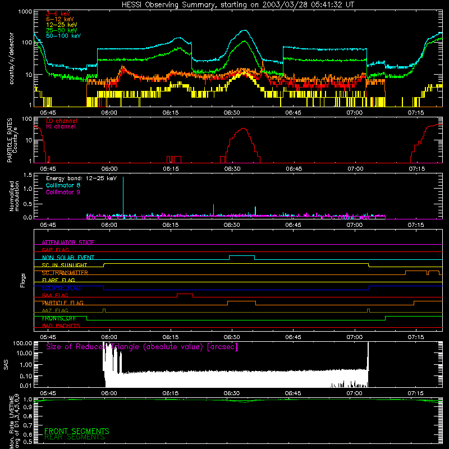Select the HI channel legend label
This screenshot has width=449, height=449.
click(61, 127)
